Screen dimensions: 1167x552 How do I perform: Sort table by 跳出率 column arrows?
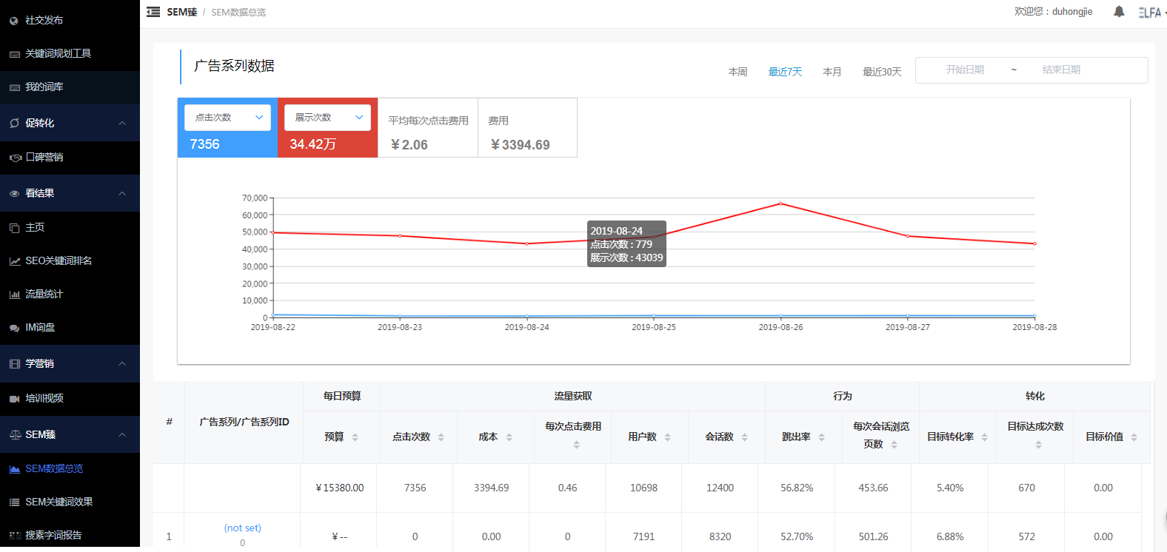point(821,437)
